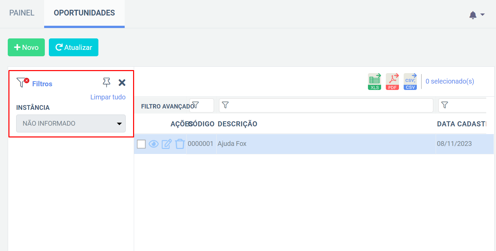Pin the filters panel

point(106,83)
